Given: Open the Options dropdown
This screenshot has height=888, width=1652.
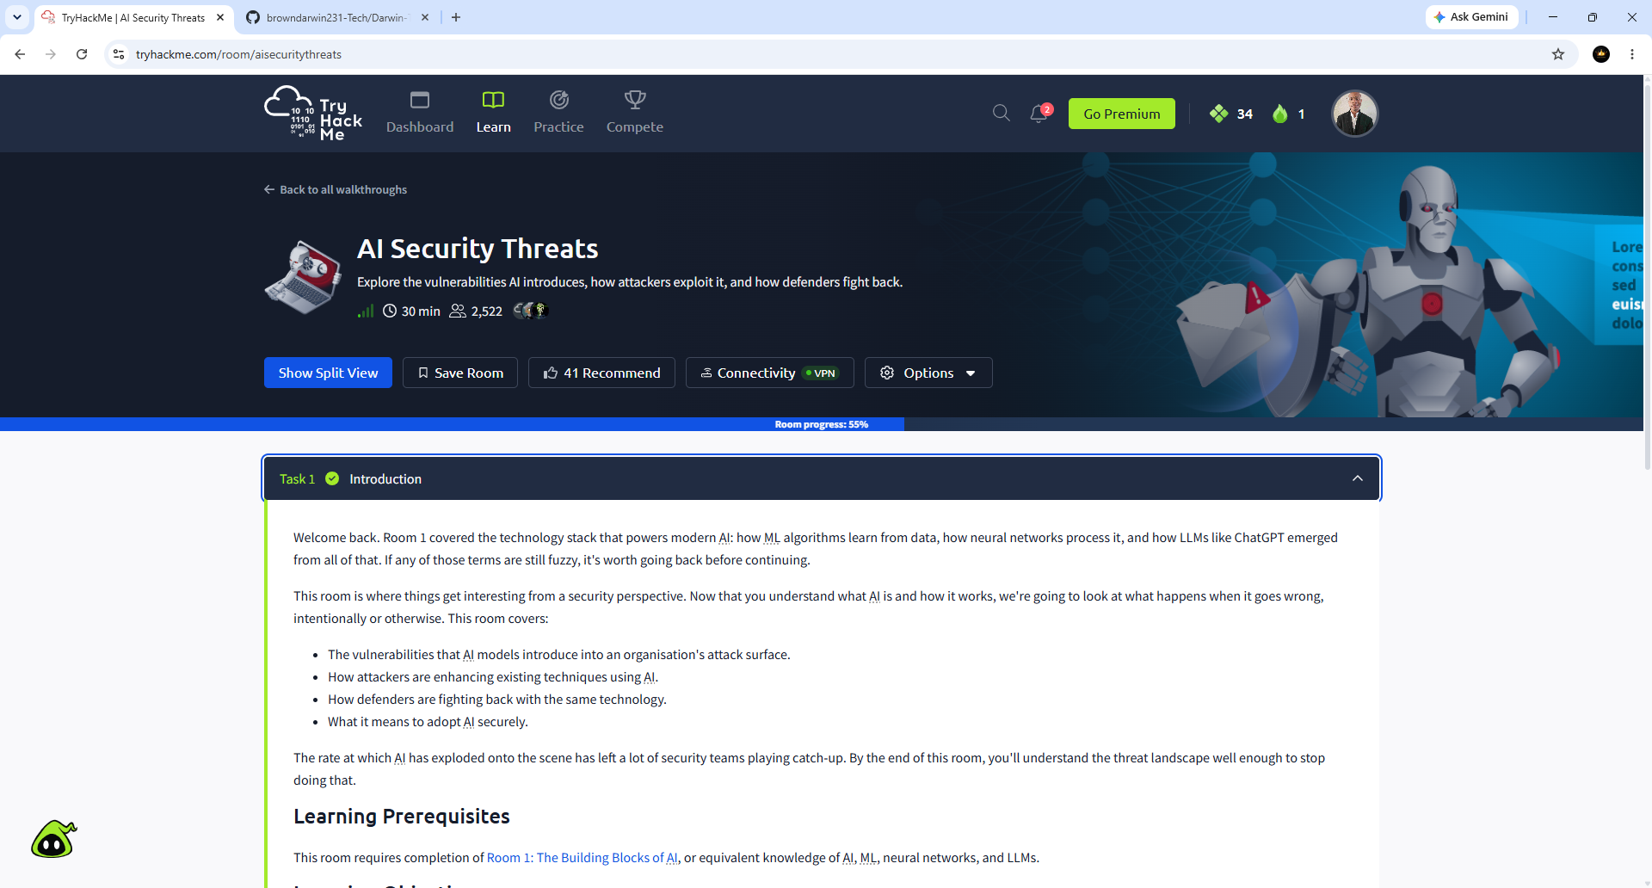Looking at the screenshot, I should [928, 373].
